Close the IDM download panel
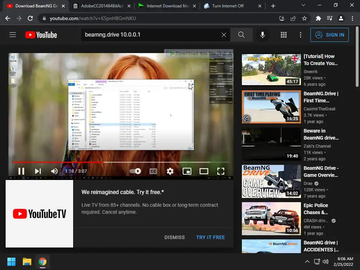The width and height of the screenshot is (360, 270). 230,53
